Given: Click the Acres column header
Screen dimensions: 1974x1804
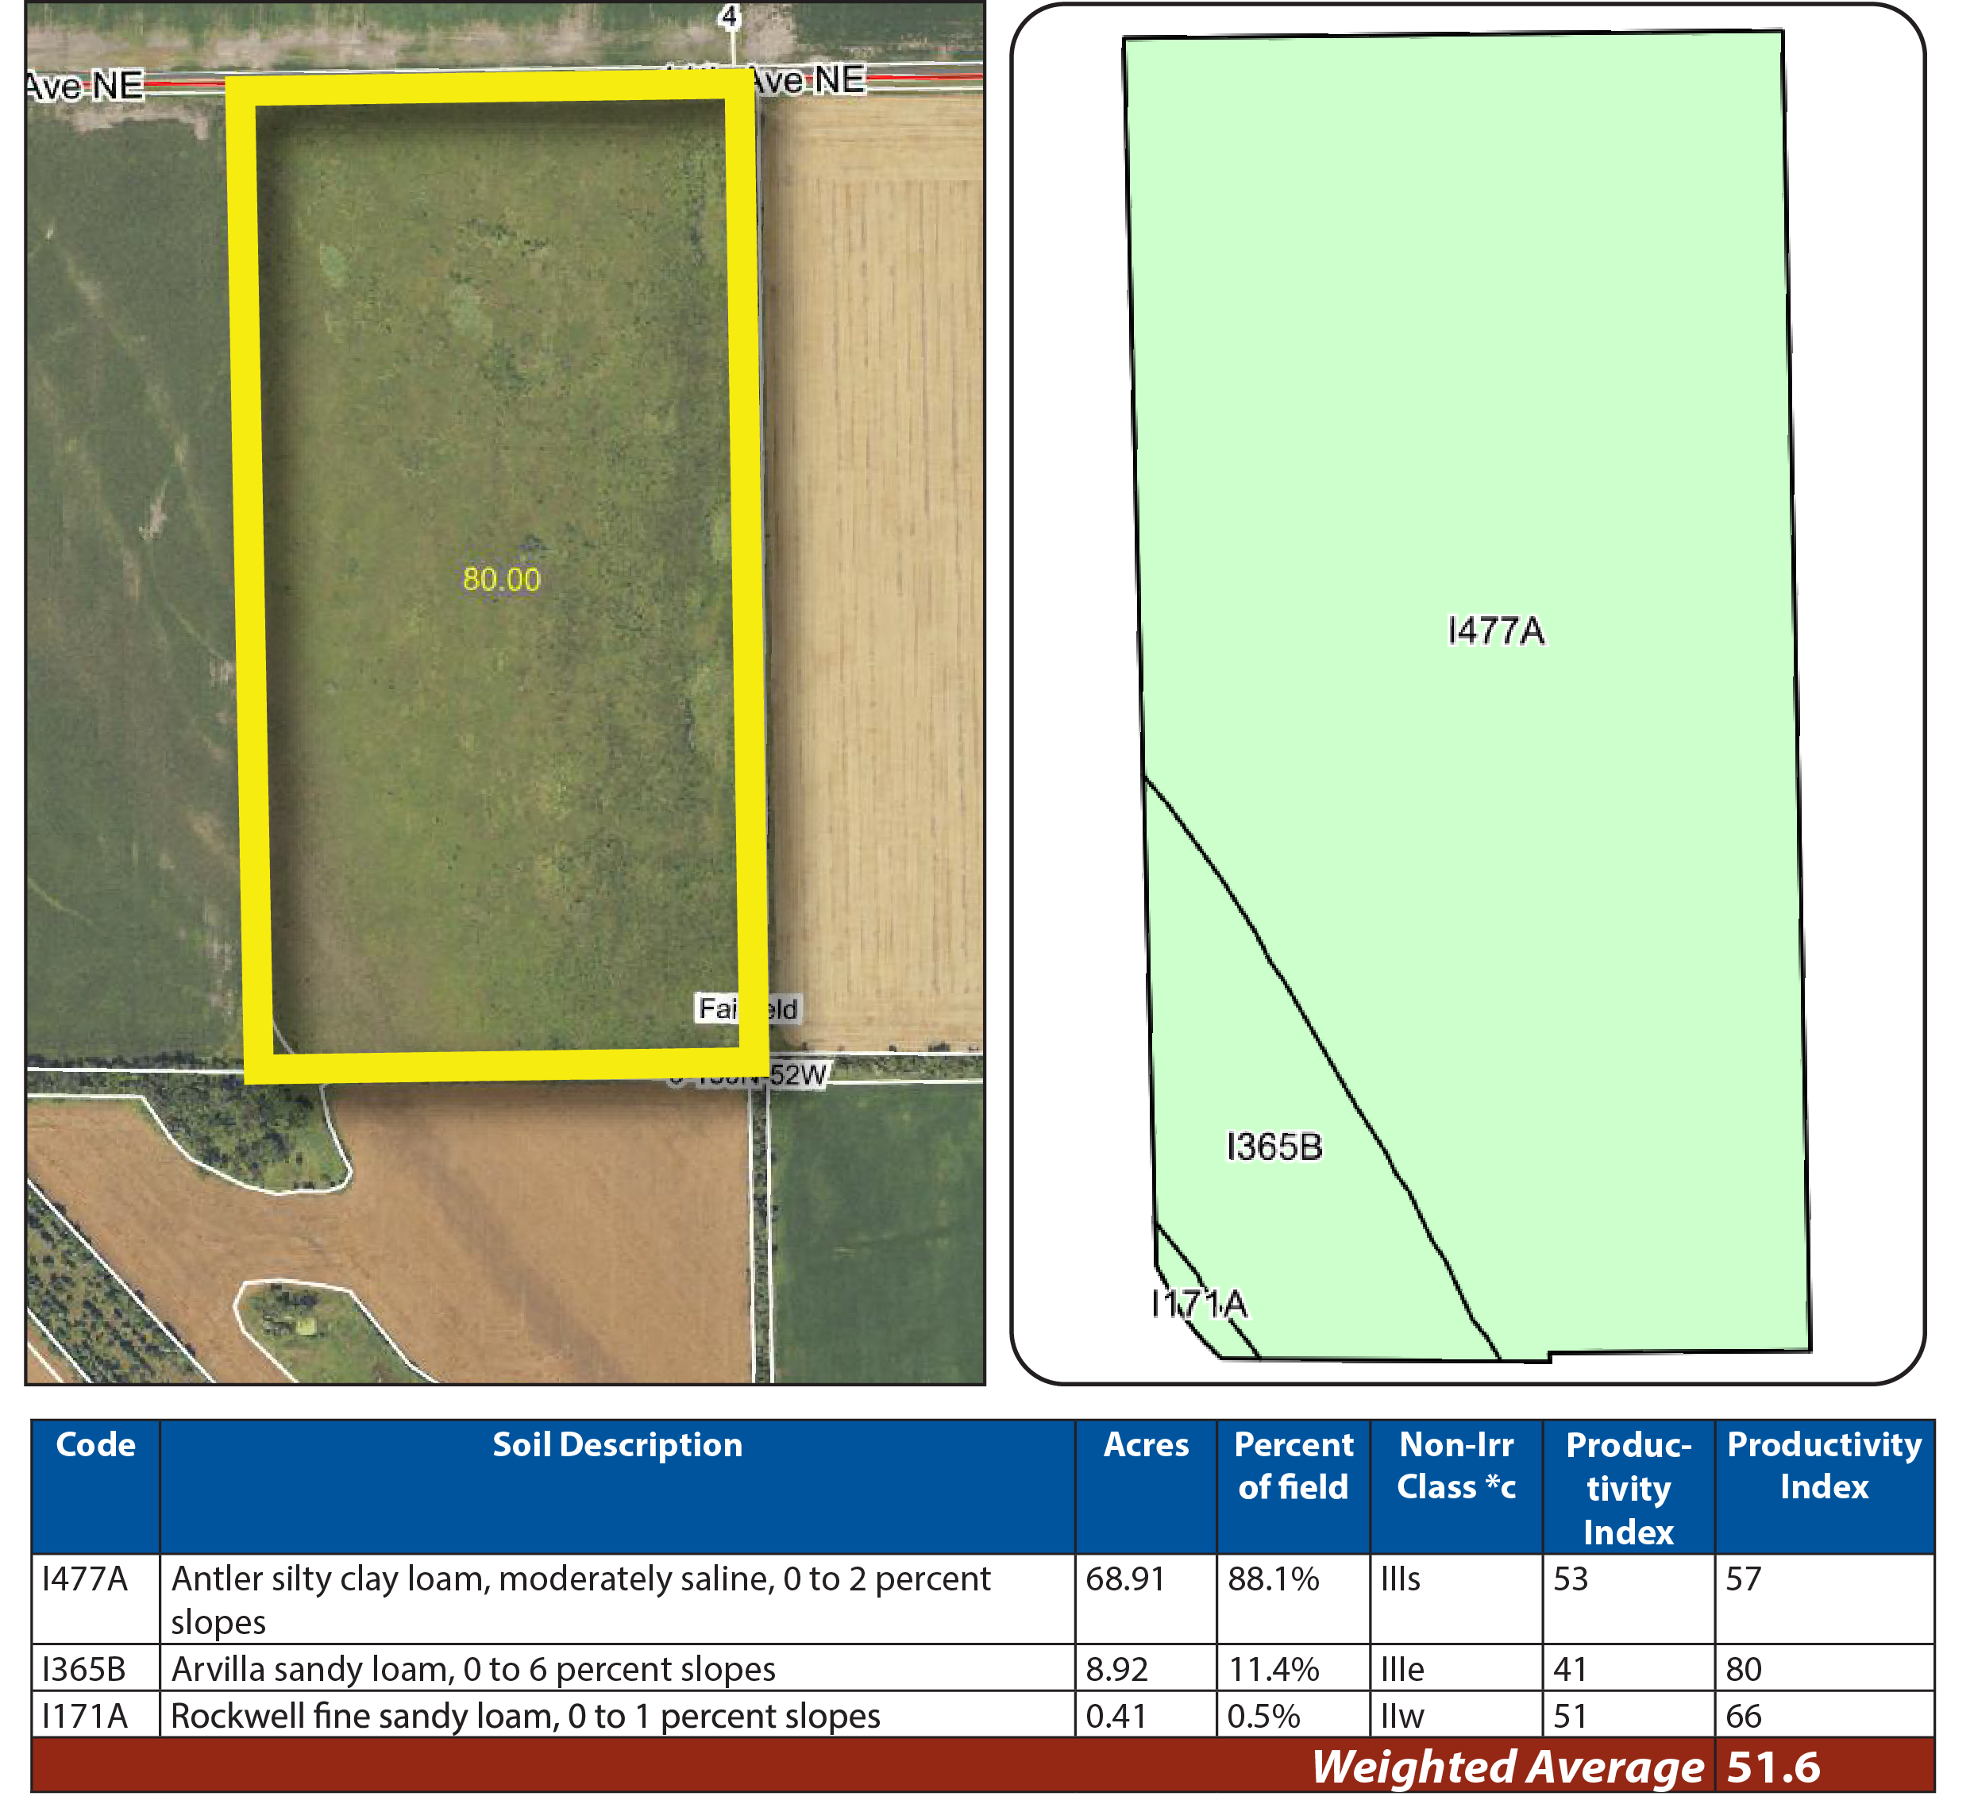Looking at the screenshot, I should click(x=1146, y=1444).
